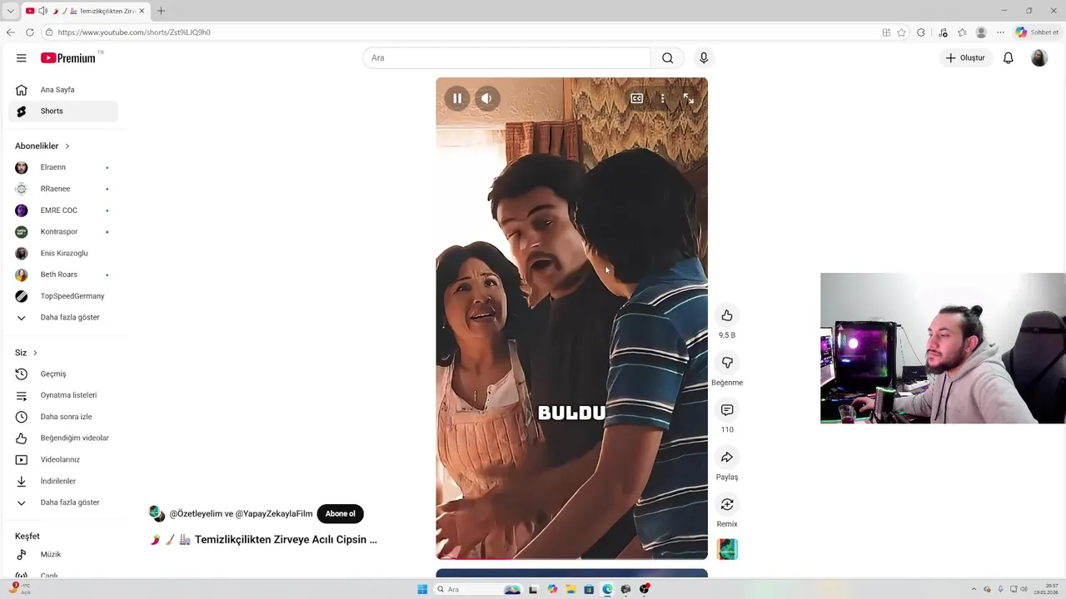Screen dimensions: 1066x599
Task: Open Sohbet et Copilot chat
Action: (1037, 32)
